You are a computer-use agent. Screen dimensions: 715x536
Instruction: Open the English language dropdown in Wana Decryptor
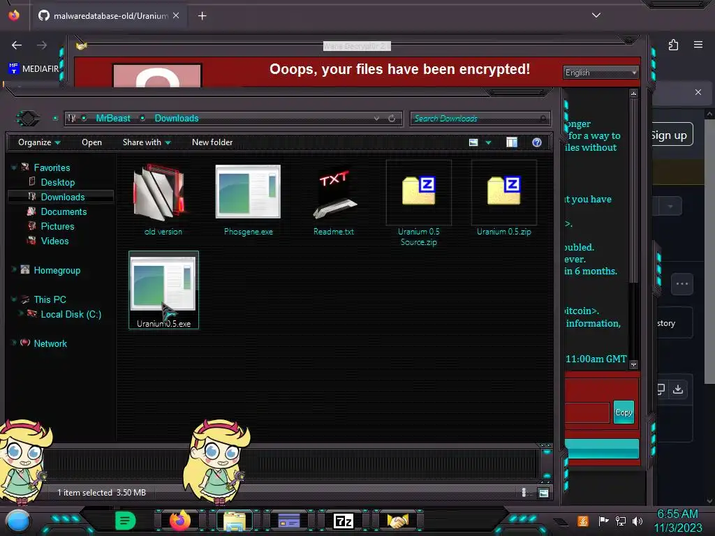click(600, 73)
